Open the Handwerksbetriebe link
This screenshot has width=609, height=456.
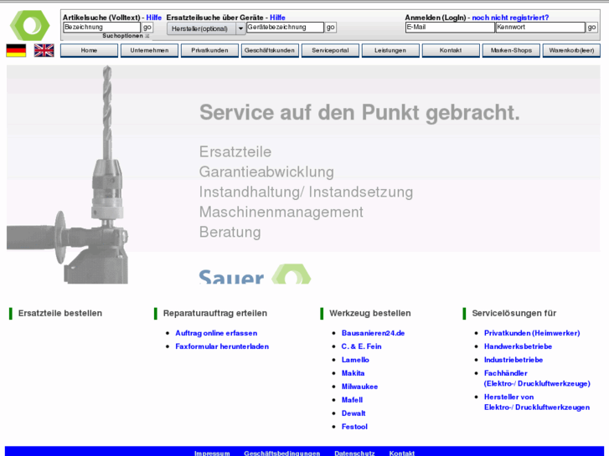coord(518,346)
